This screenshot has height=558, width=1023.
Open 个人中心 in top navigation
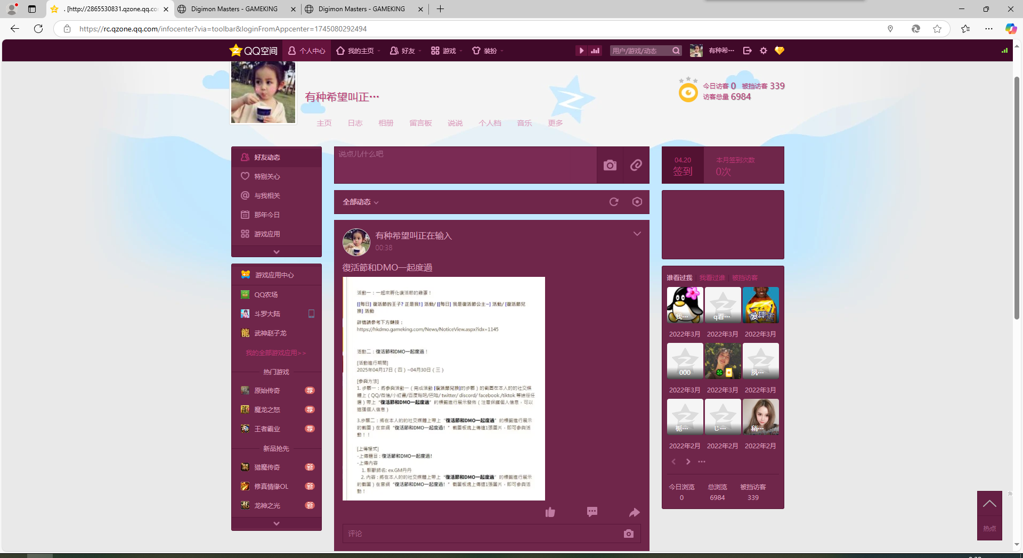click(306, 51)
